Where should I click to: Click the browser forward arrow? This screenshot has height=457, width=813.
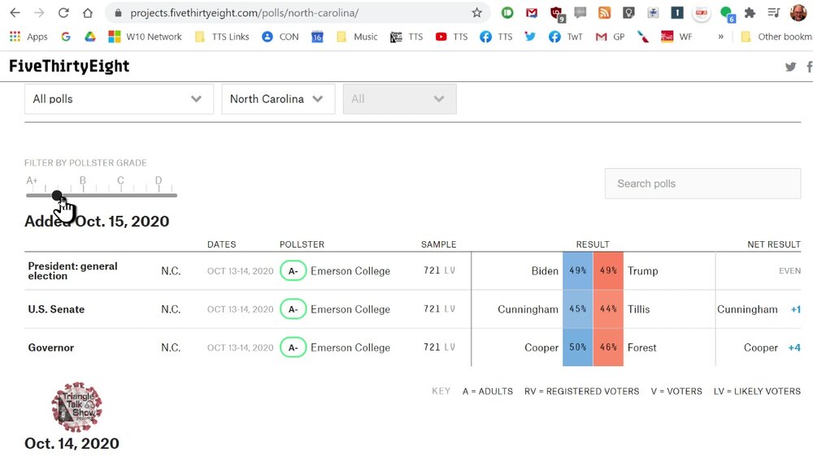coord(39,13)
